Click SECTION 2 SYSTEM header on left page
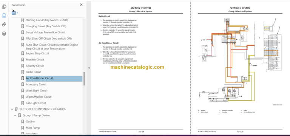The image size is (290, 136). [x=140, y=8]
